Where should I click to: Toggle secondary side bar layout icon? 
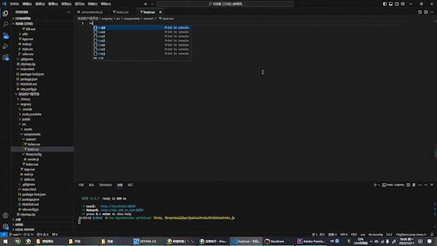pos(397,4)
